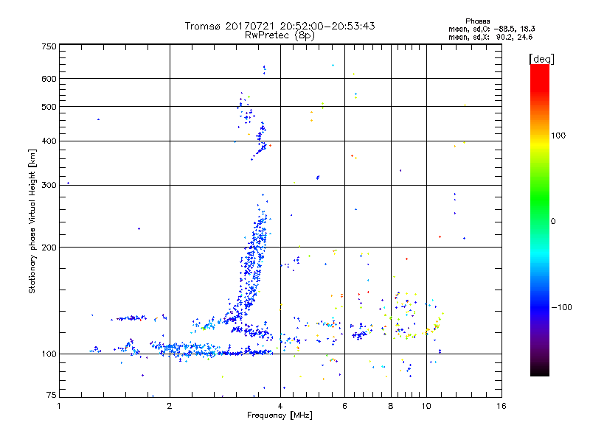
Task: Click y-axis tick label '500'
Action: click(x=49, y=107)
